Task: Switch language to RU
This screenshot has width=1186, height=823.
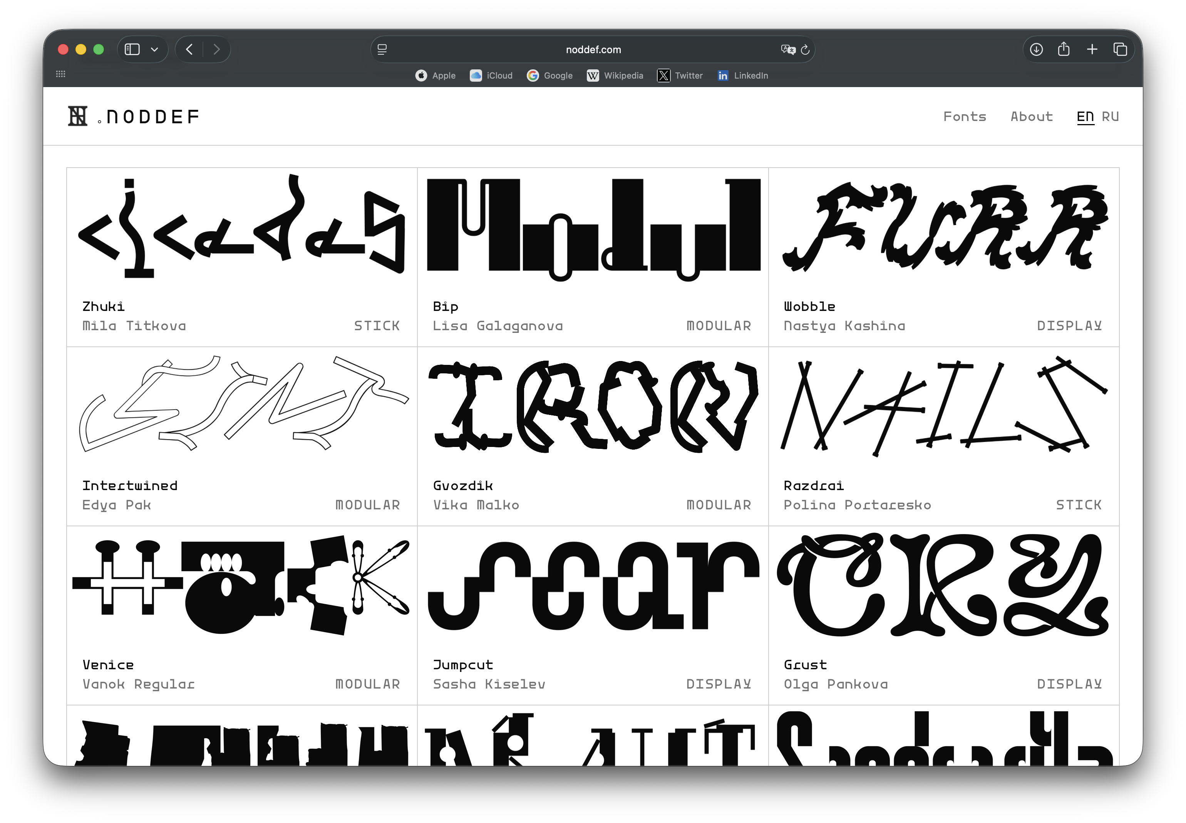Action: (x=1110, y=116)
